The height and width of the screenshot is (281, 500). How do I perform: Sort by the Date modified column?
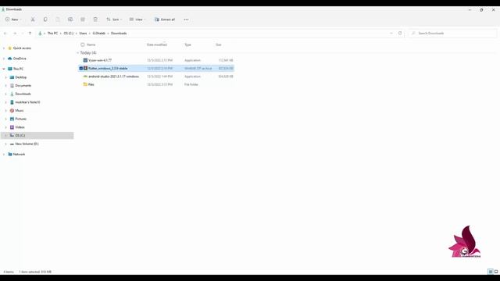[x=156, y=44]
